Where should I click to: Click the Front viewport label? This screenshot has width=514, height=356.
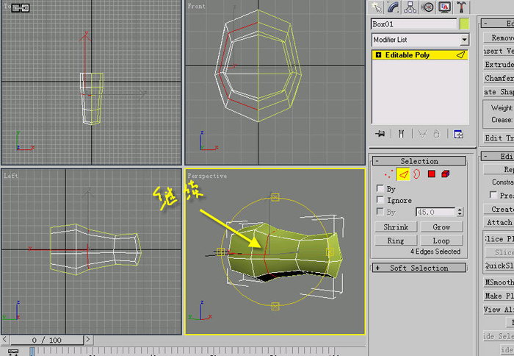pos(196,6)
